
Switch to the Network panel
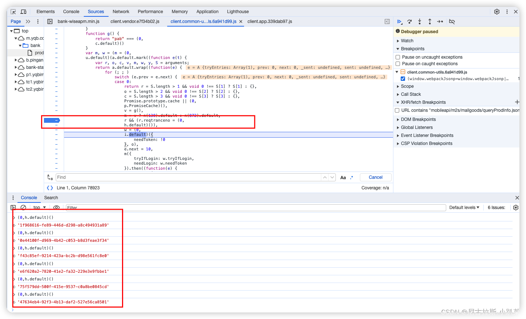tap(121, 11)
